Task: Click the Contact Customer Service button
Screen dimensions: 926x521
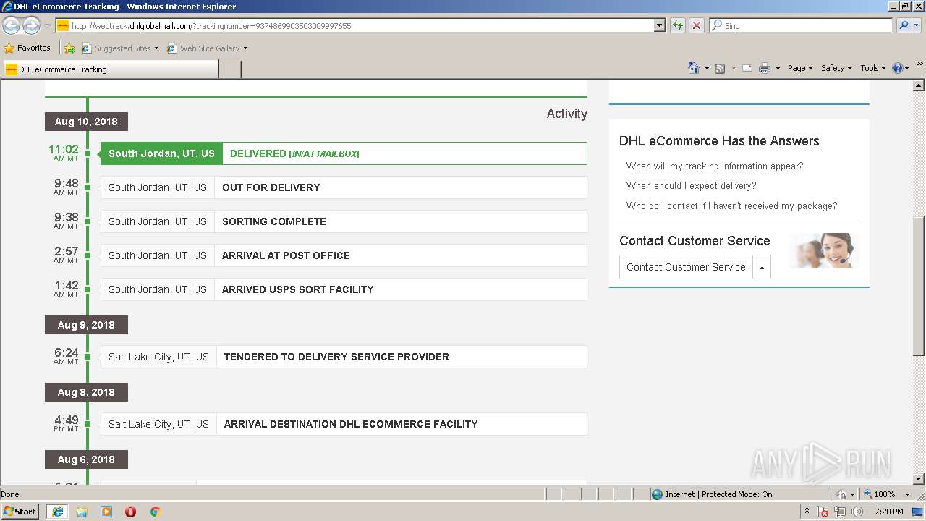Action: (x=686, y=267)
